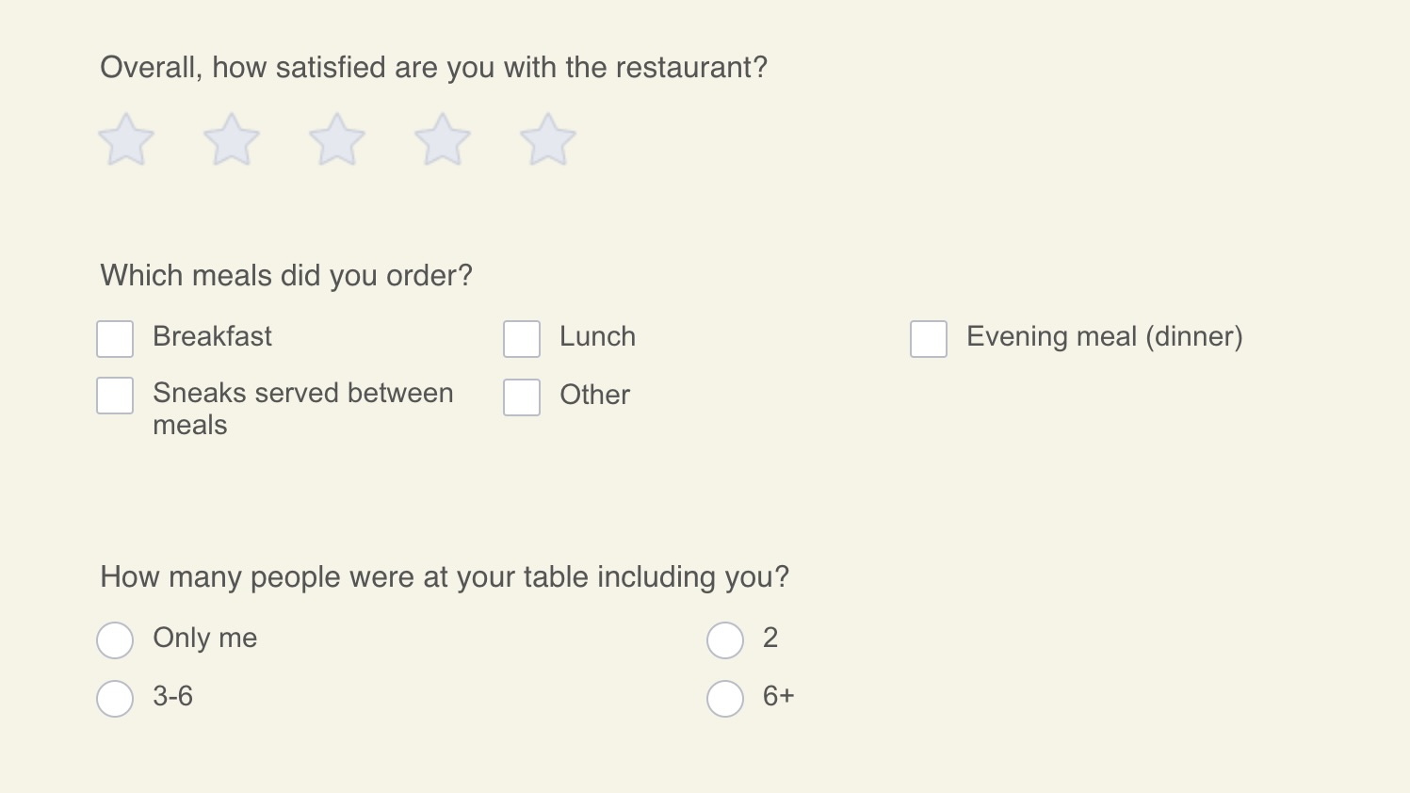The height and width of the screenshot is (793, 1410).
Task: Click the Evening meal (dinner) label
Action: pyautogui.click(x=1104, y=336)
